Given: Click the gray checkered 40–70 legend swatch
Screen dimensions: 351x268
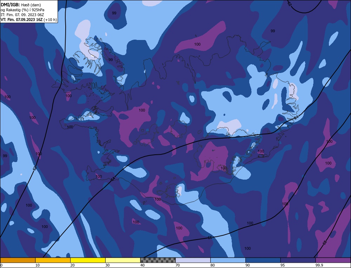Looking at the screenshot, I should [158, 260].
